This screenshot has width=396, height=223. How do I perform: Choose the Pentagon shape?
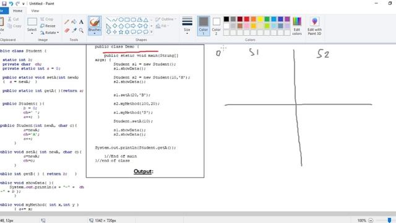121,26
